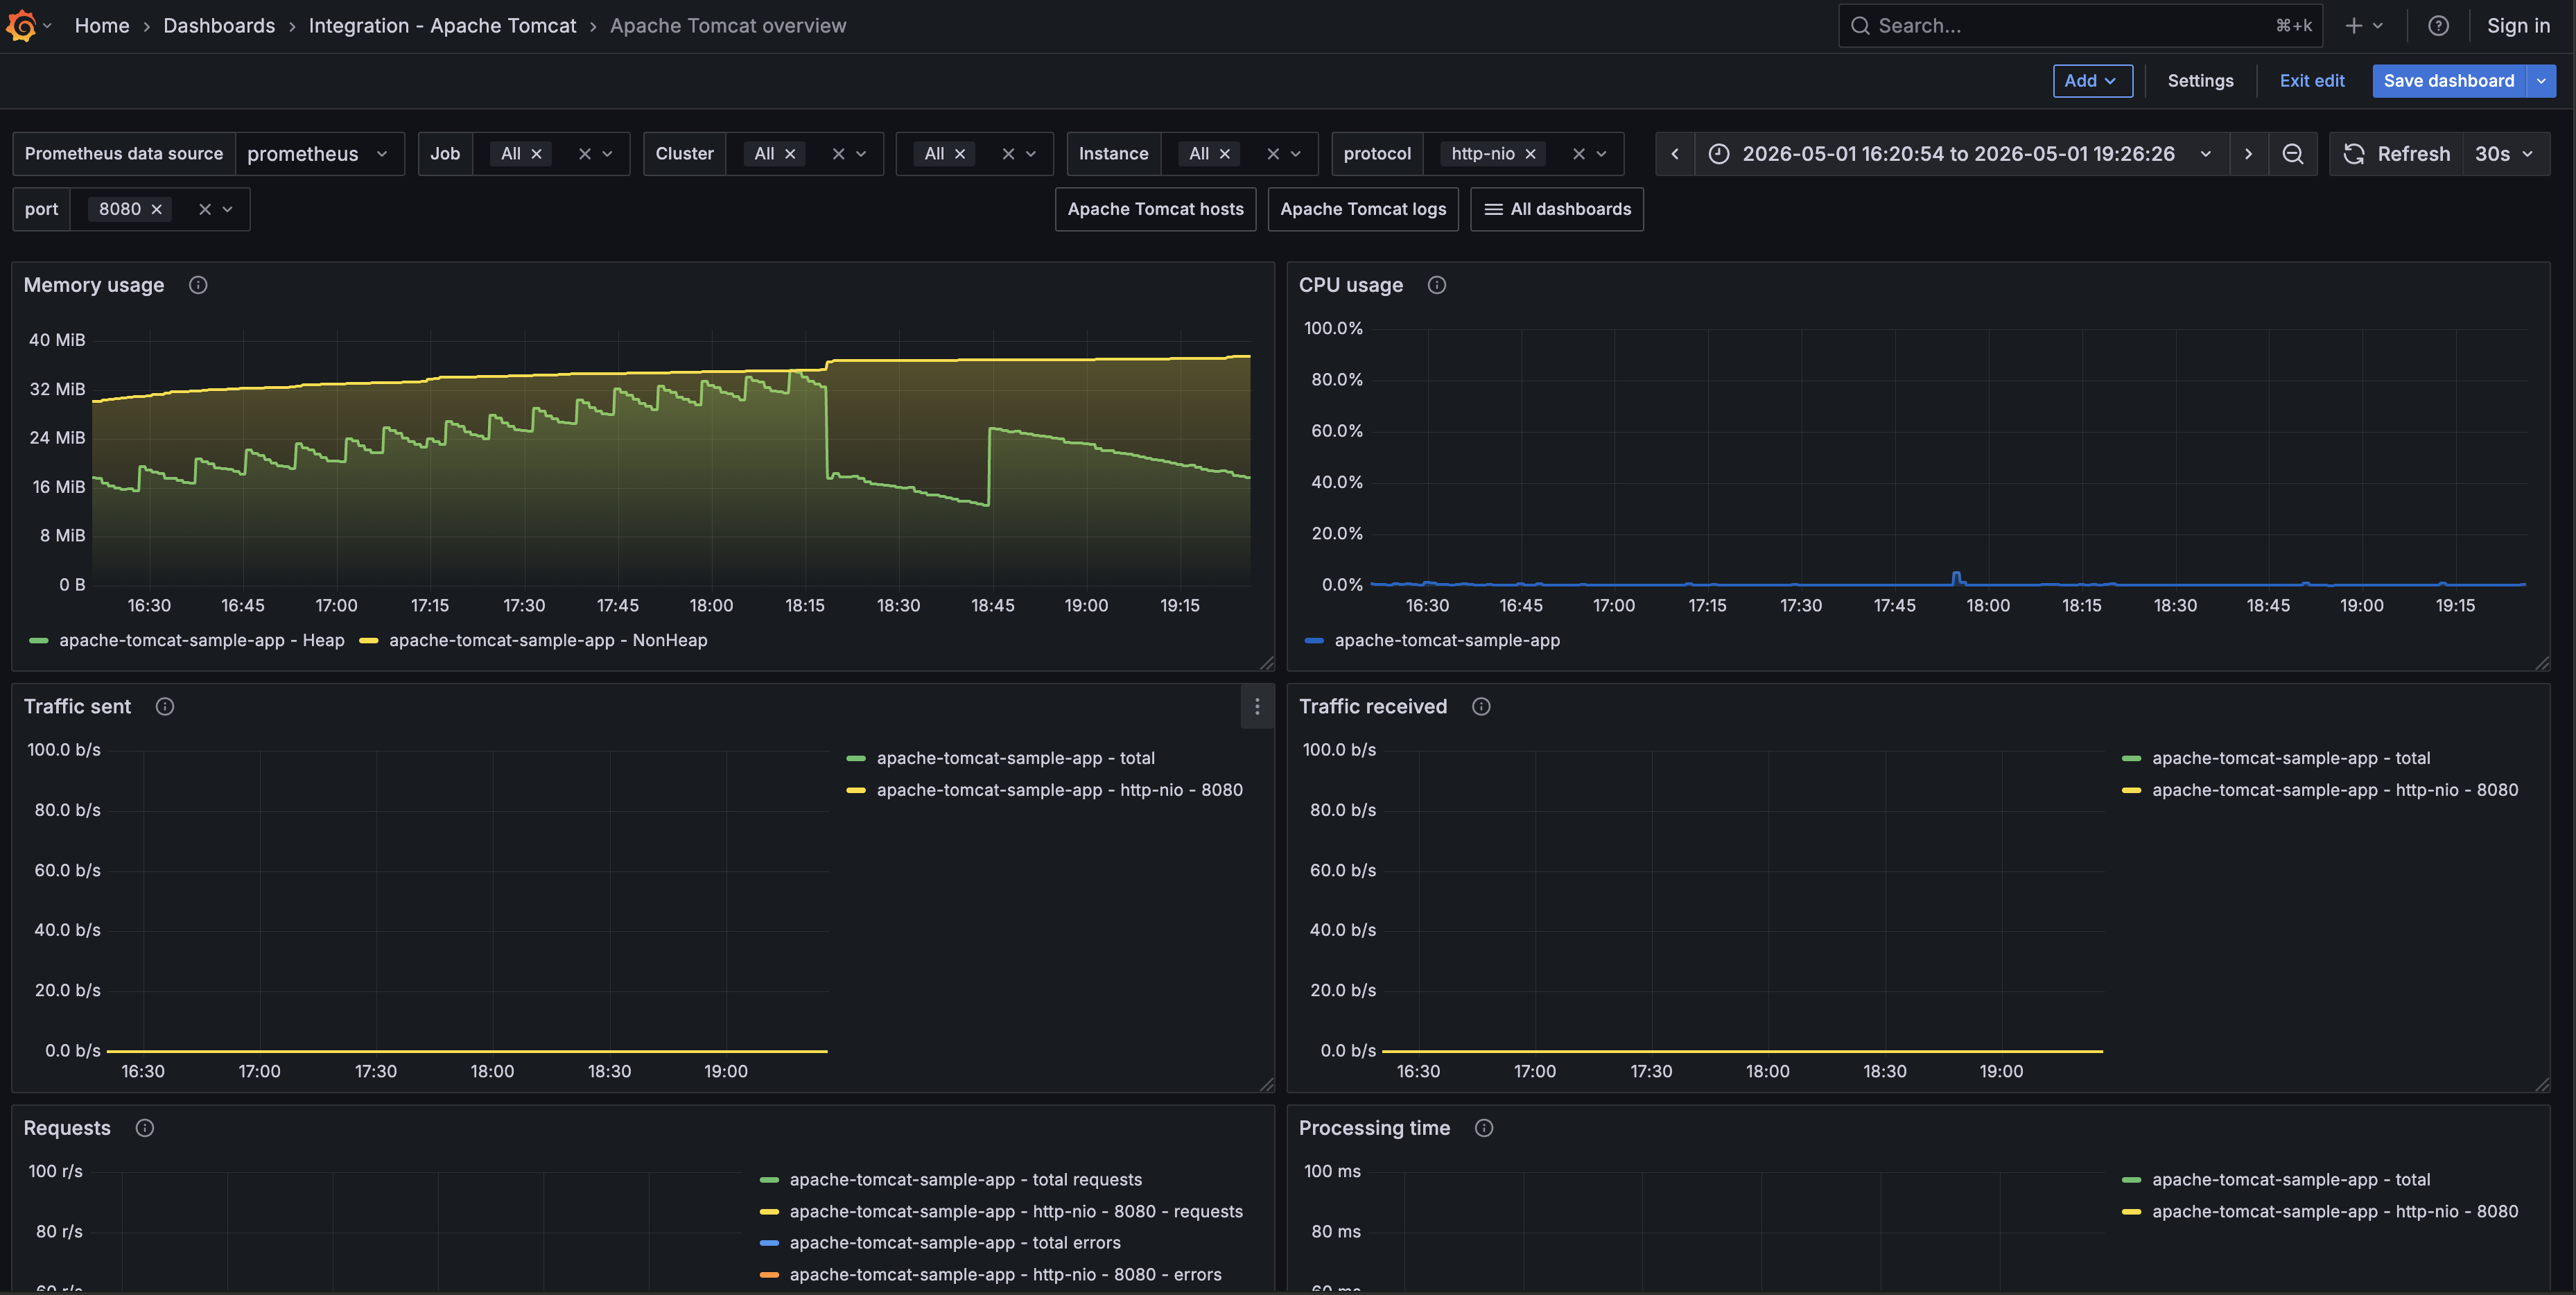The image size is (2576, 1295).
Task: Clear all values in protocol filter
Action: tap(1578, 154)
